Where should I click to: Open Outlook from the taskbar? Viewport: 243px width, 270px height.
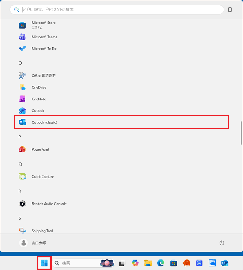pyautogui.click(x=225, y=263)
